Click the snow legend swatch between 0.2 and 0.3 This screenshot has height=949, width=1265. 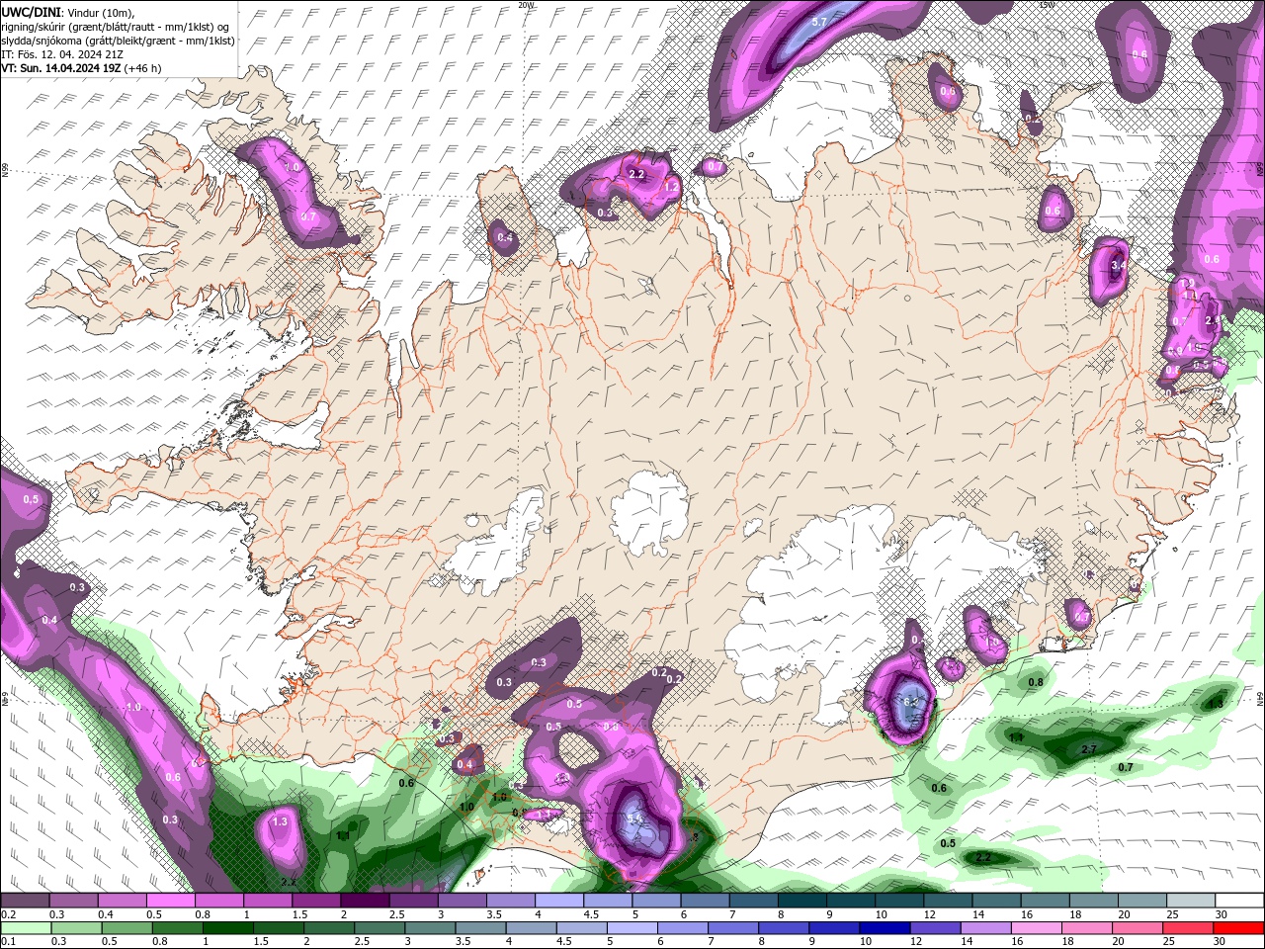[x=25, y=901]
